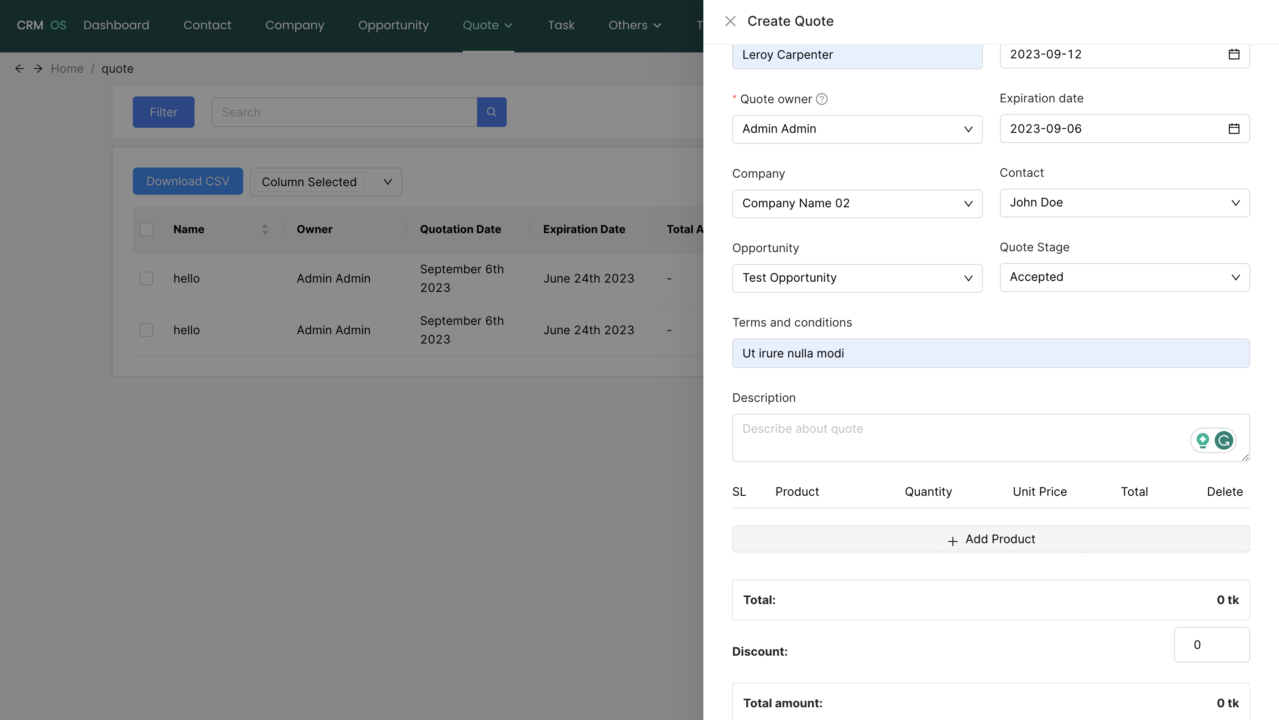
Task: Click the suggestion lightbulb icon in Description
Action: (x=1202, y=440)
